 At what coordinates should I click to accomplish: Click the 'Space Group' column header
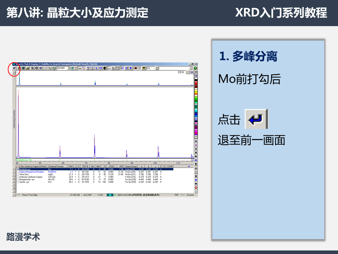[x=131, y=166]
